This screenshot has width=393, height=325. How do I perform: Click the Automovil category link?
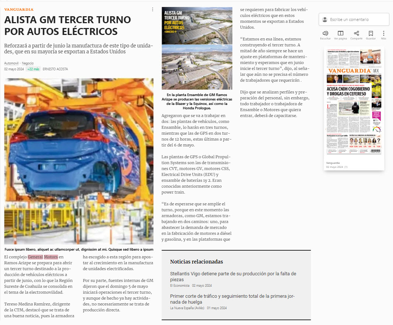(x=11, y=63)
